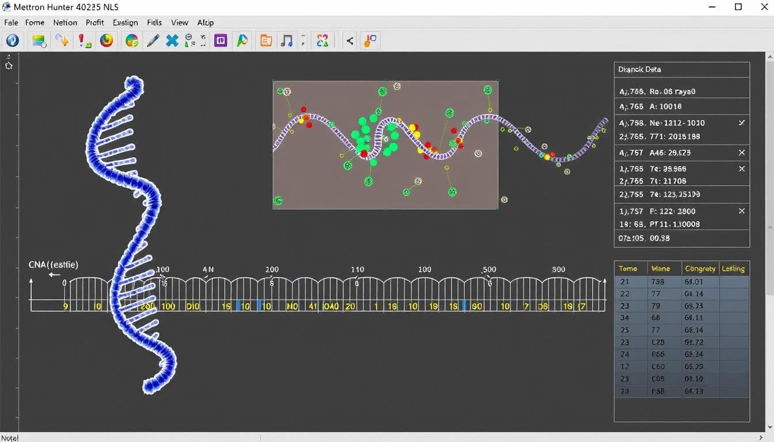Open the purple grid table icon
Viewport: 774px width, 442px height.
pyautogui.click(x=220, y=40)
